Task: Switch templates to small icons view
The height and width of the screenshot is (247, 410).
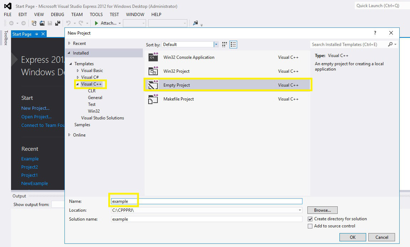Action: [x=224, y=45]
